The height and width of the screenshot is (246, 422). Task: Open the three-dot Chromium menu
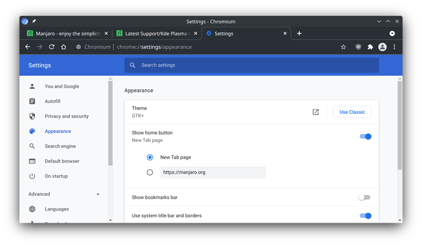pyautogui.click(x=394, y=47)
